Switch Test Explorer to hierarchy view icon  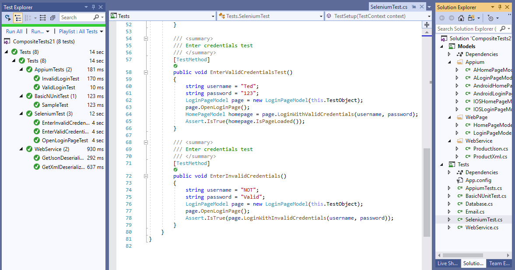click(18, 18)
